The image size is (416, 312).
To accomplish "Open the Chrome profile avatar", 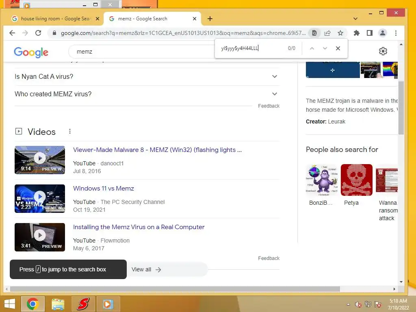I will 383,33.
